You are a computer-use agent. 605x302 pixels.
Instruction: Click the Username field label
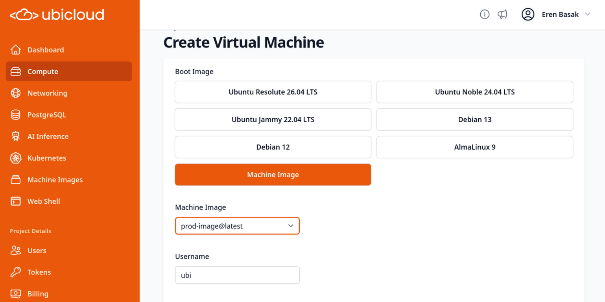(192, 256)
